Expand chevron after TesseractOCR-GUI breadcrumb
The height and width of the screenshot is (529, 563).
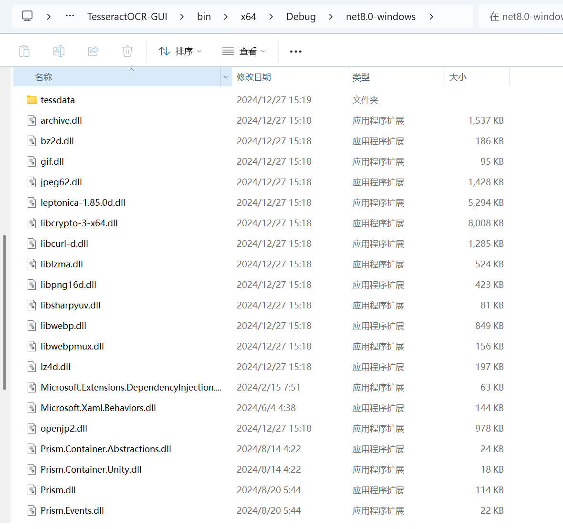pyautogui.click(x=182, y=17)
